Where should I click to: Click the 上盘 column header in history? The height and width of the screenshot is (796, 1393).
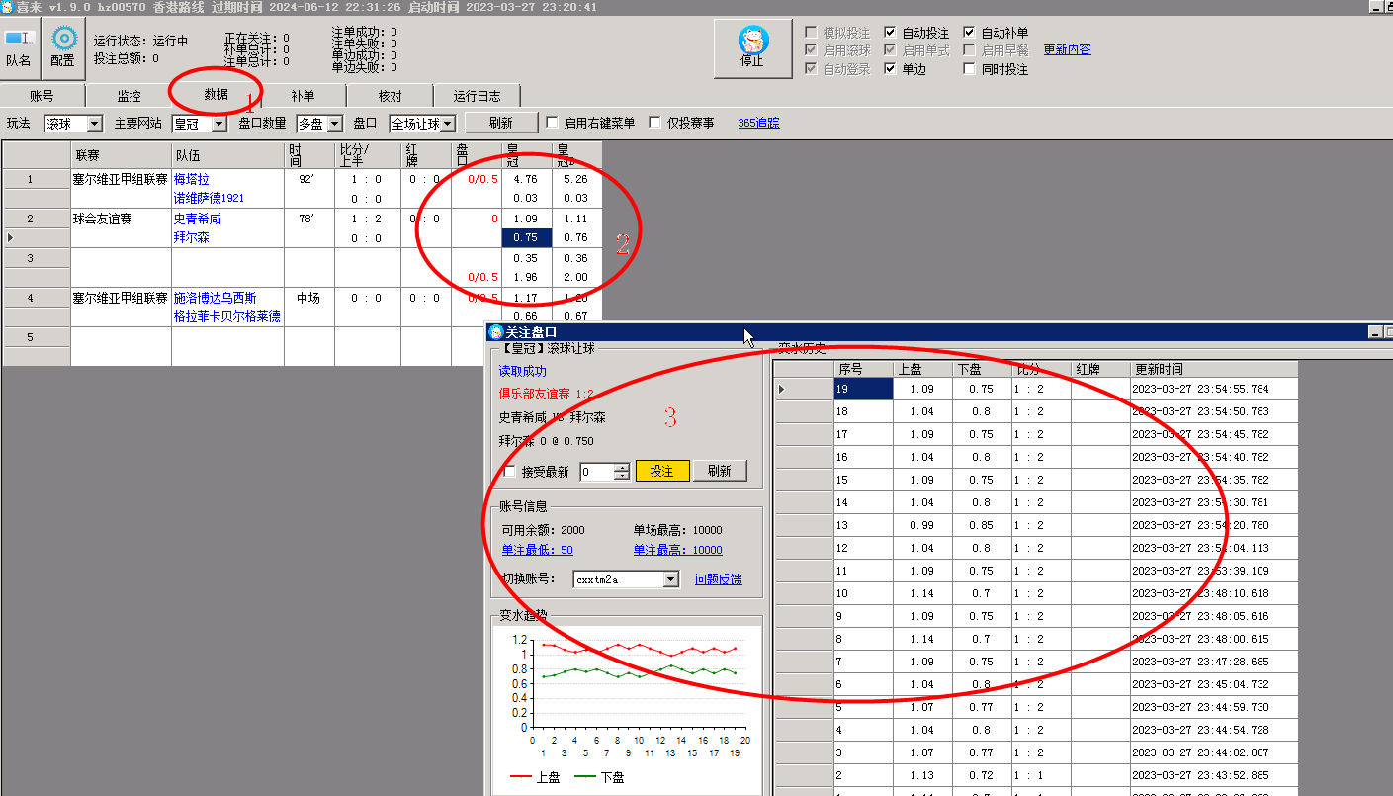tap(922, 369)
